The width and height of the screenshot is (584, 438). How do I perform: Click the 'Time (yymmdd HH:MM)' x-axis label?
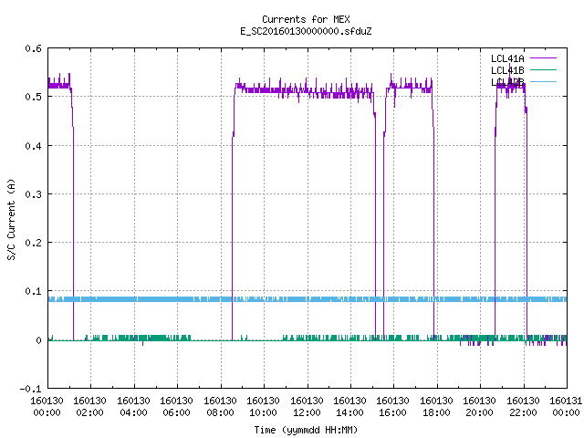coord(306,430)
